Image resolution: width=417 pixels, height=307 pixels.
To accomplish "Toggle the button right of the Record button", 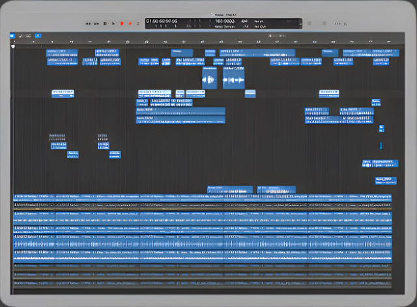I will tap(130, 23).
